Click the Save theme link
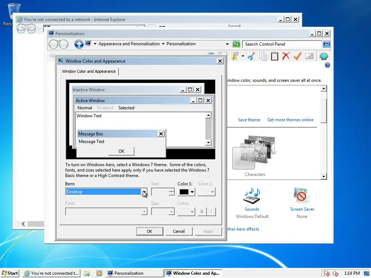371x278 pixels. (x=249, y=120)
